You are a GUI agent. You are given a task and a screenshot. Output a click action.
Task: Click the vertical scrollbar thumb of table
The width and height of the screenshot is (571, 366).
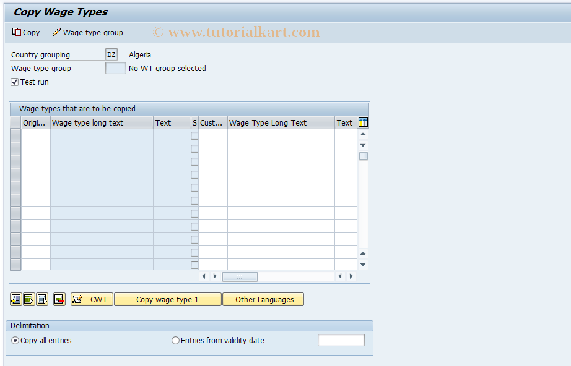click(363, 156)
